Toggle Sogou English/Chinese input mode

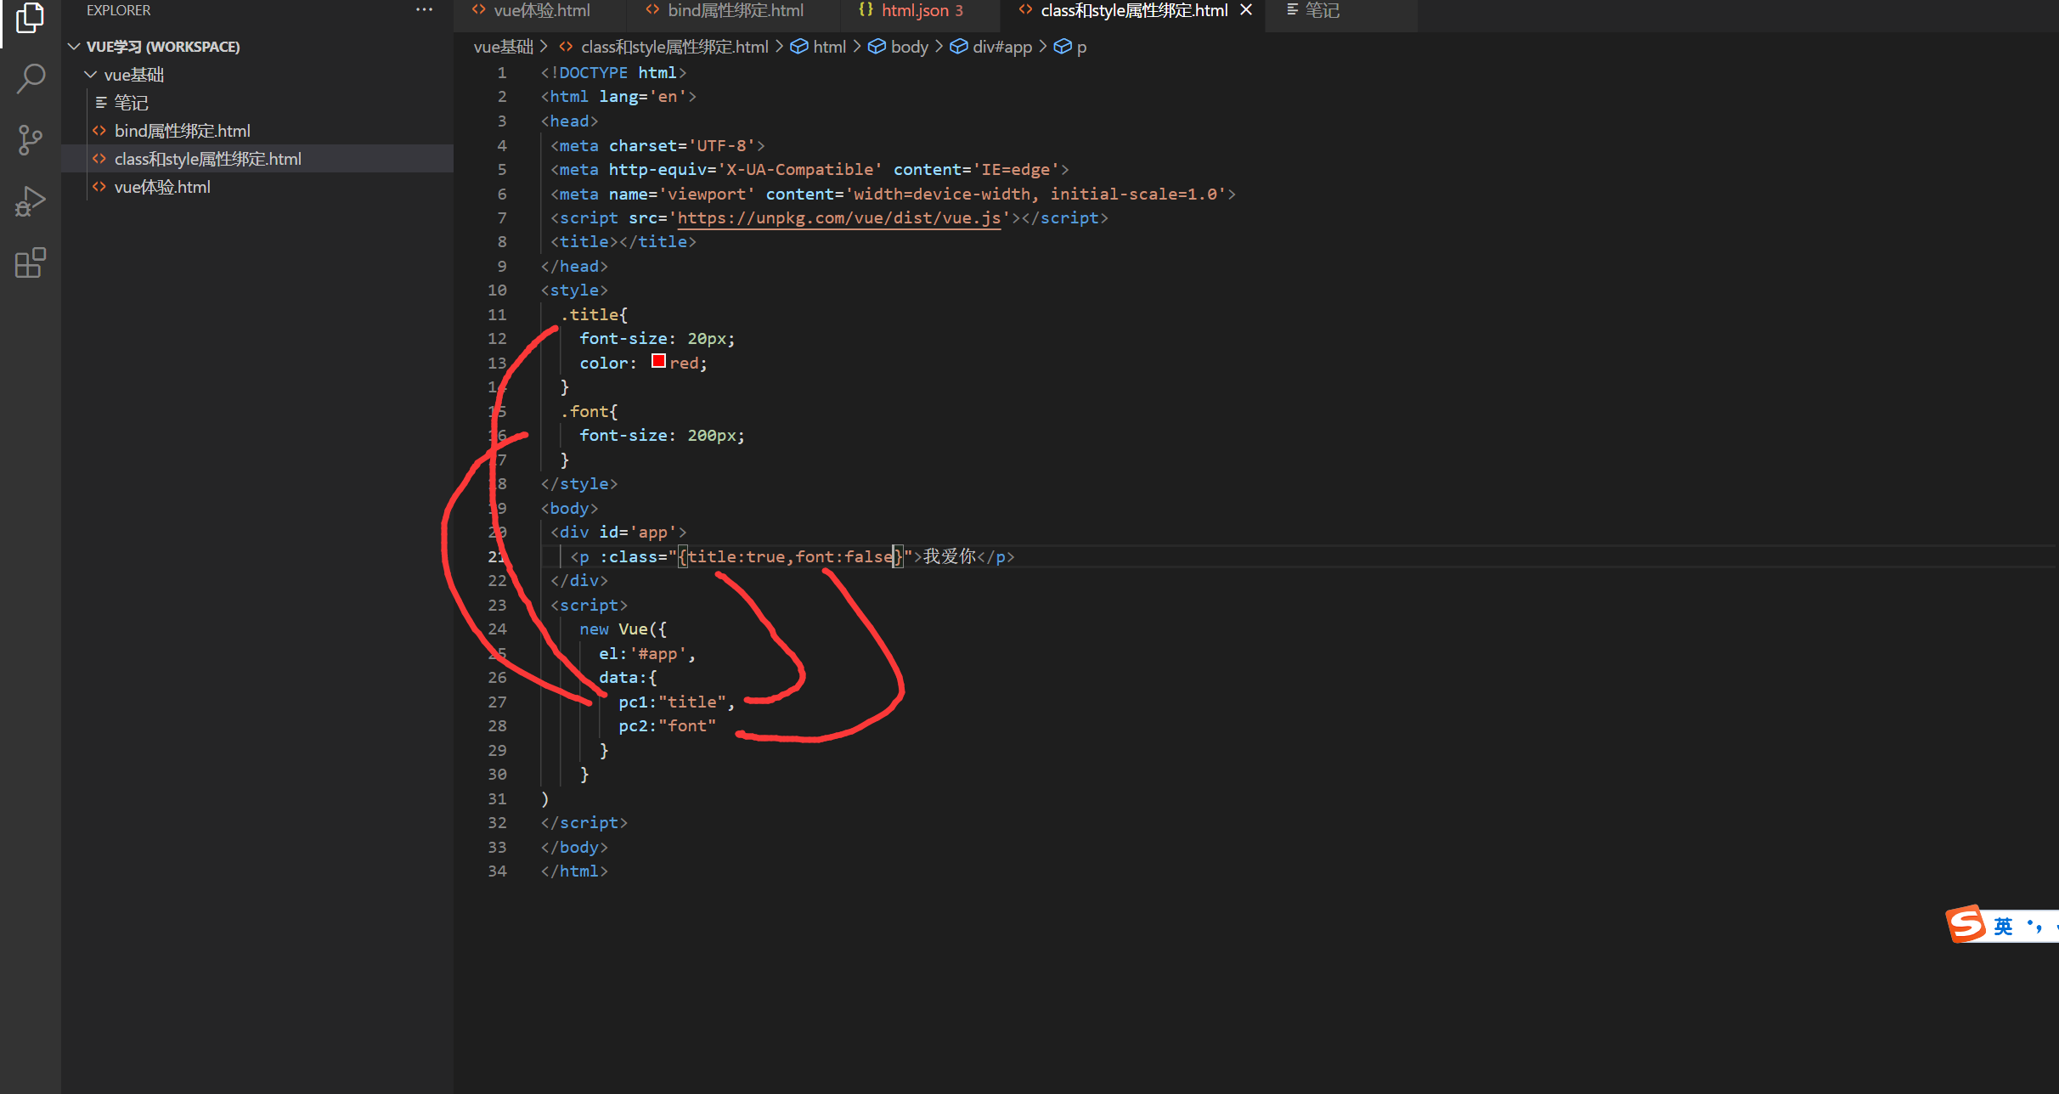pyautogui.click(x=2003, y=926)
